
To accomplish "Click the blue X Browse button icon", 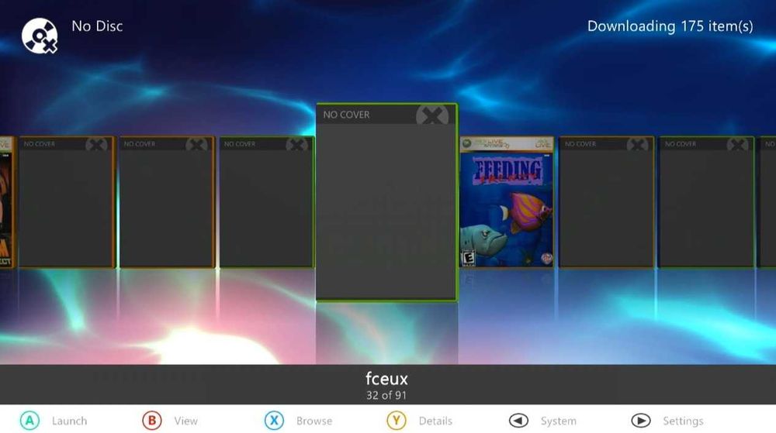I will click(x=274, y=421).
